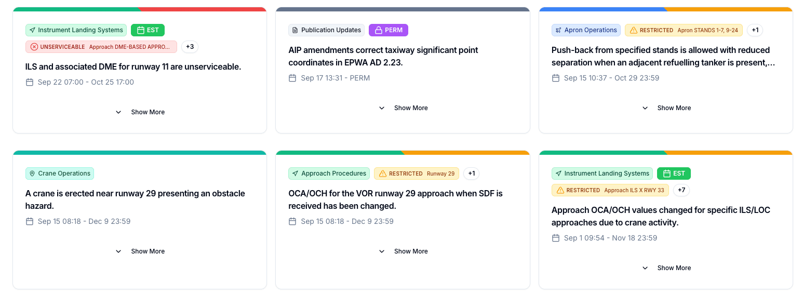This screenshot has width=803, height=294.
Task: Expand Show More on ILS runway 11 card
Action: 140,112
